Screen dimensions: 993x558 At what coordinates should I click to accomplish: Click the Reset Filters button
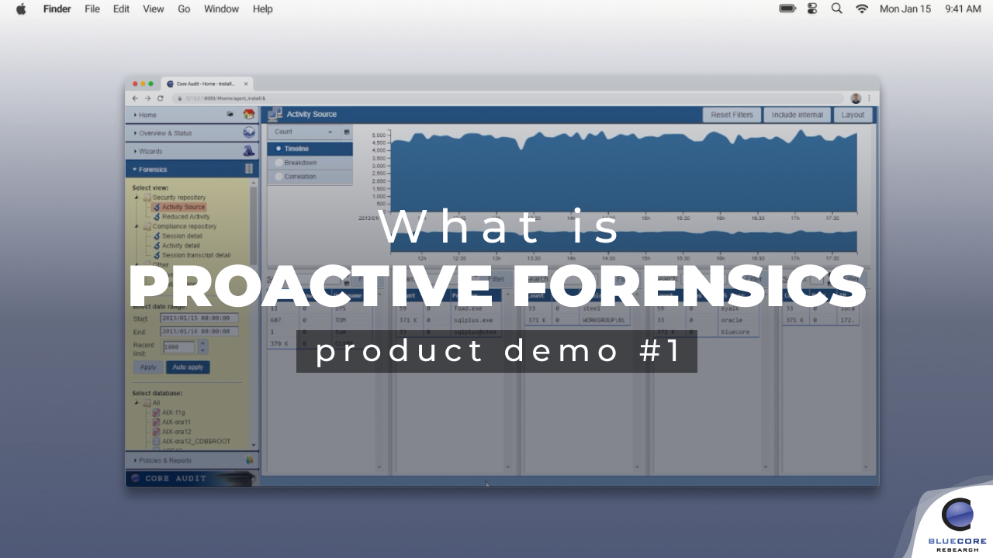click(732, 115)
